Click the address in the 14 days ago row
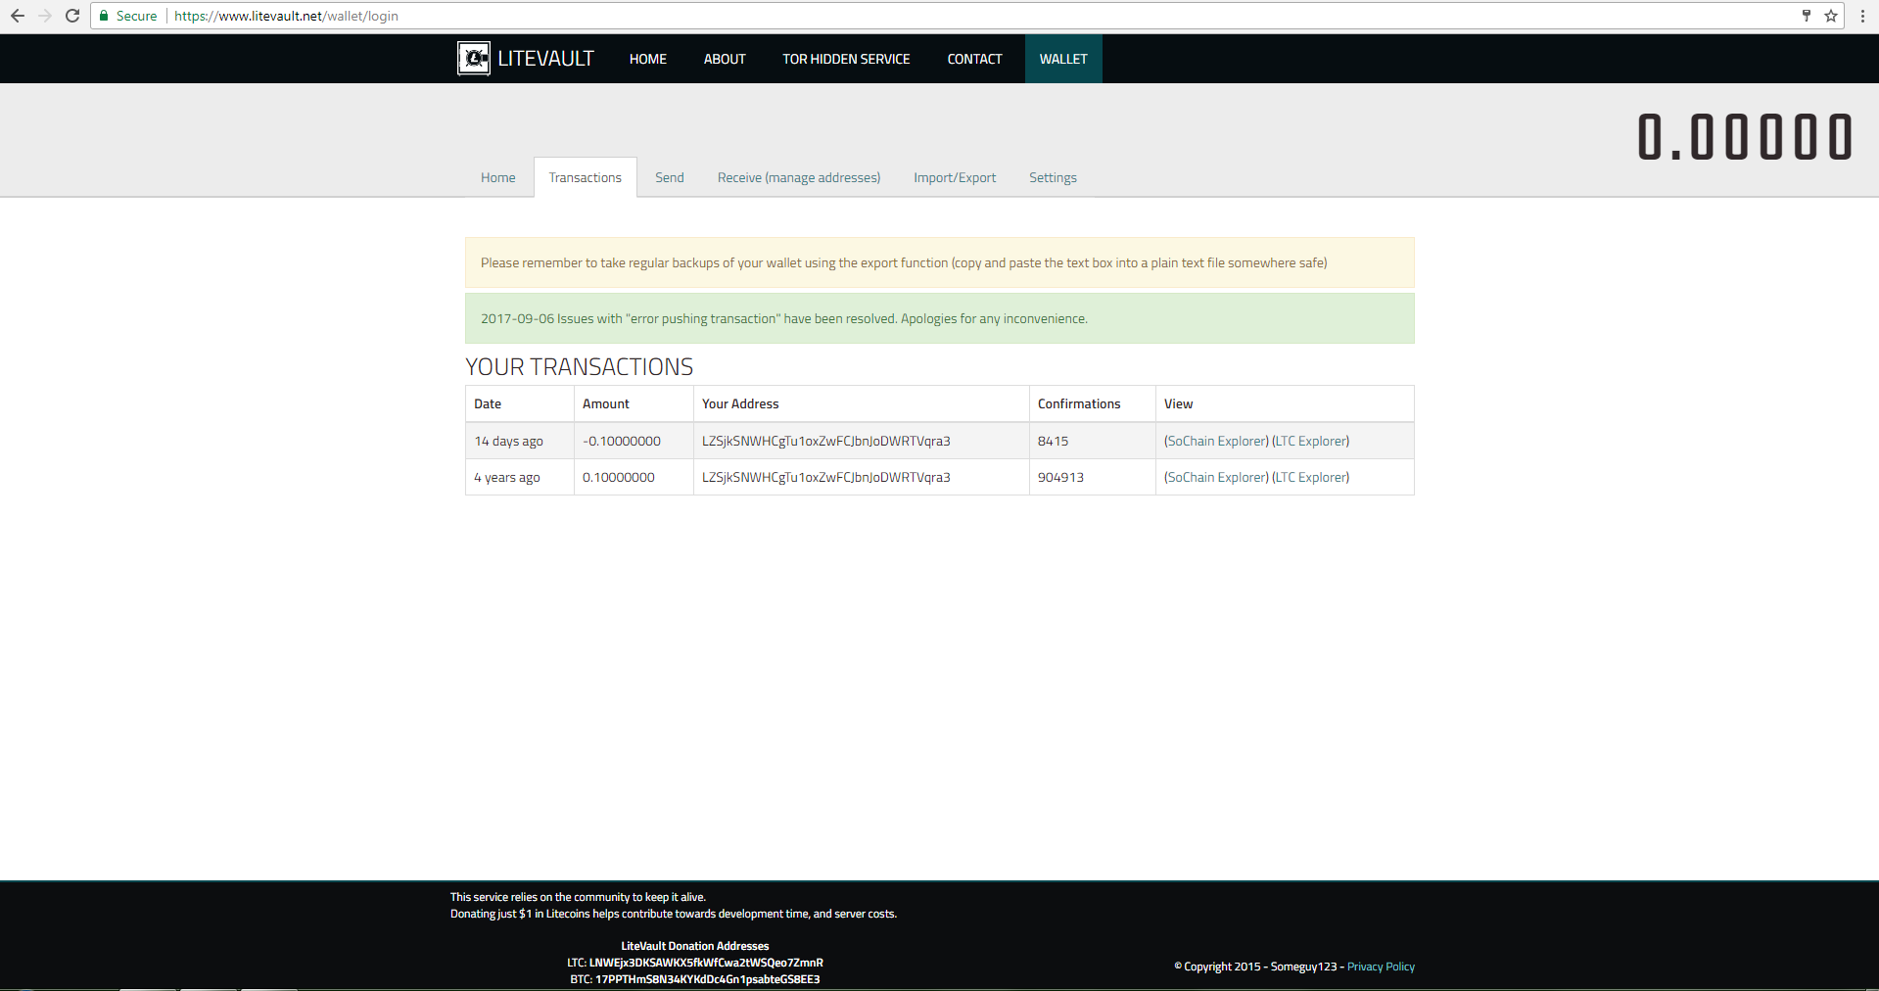1879x991 pixels. 826,442
